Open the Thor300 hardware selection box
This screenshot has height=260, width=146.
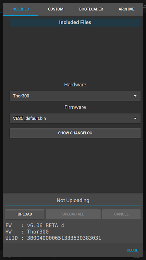[75, 96]
